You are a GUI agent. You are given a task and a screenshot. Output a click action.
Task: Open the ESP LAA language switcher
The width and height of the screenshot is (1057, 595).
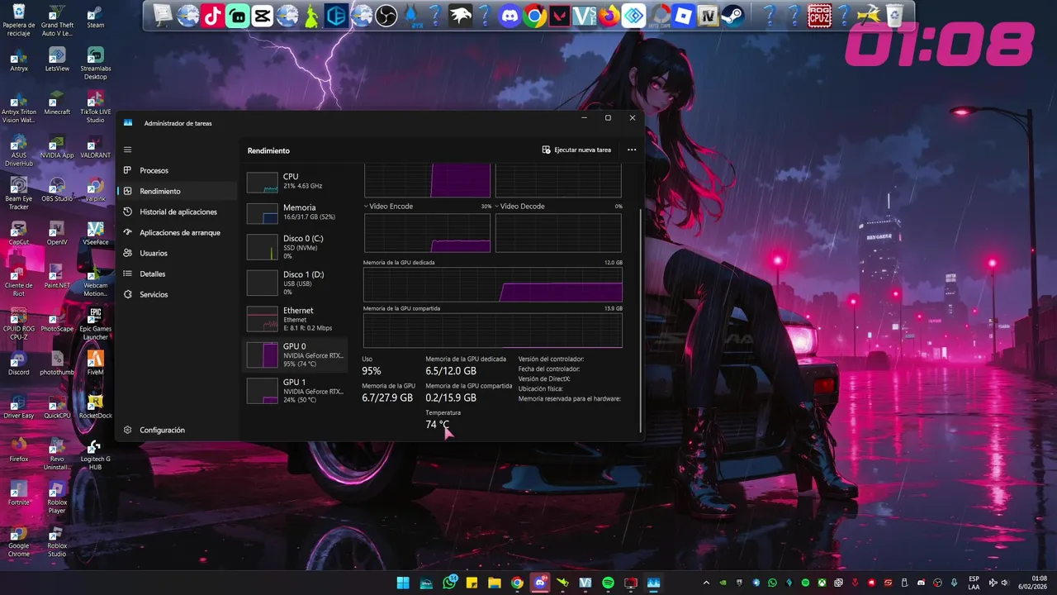[974, 583]
